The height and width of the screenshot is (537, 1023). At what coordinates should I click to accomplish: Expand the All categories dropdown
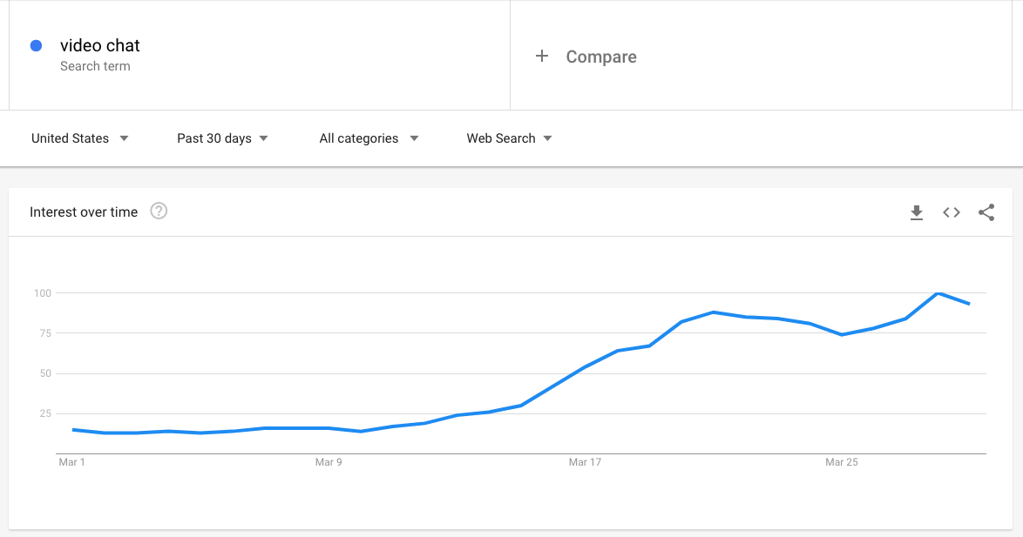[x=368, y=138]
